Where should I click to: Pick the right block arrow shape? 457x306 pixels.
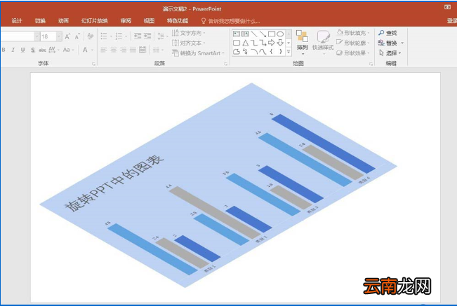(x=272, y=43)
